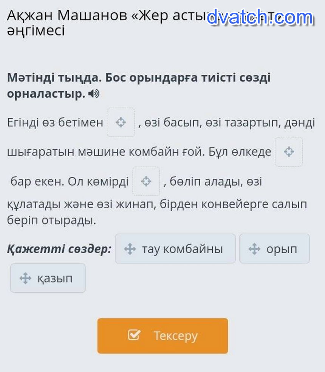This screenshot has height=372, width=325.
Task: Click the blank slot after "Ол көмірді"
Action: click(146, 181)
